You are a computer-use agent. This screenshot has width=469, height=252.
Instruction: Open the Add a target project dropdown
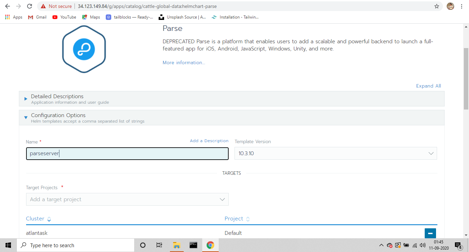tap(127, 199)
